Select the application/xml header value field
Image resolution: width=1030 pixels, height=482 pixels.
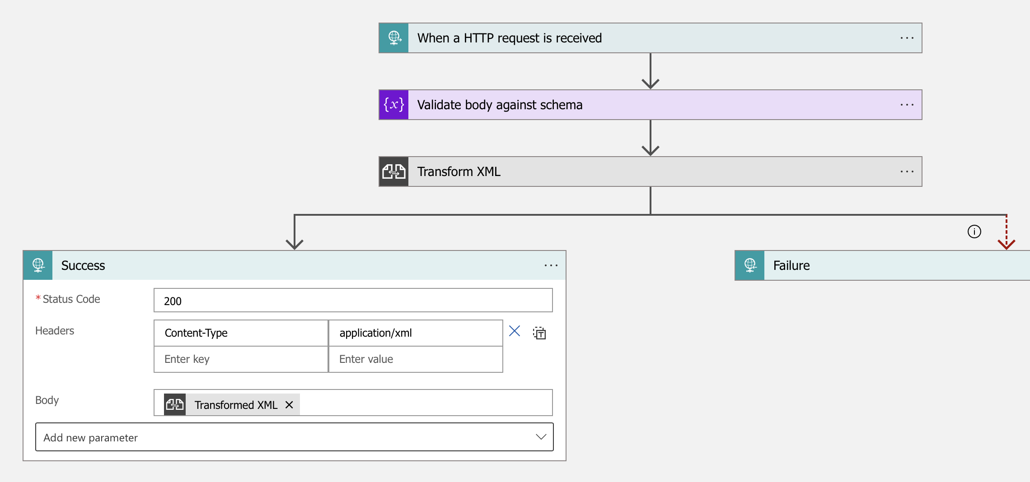click(x=415, y=333)
